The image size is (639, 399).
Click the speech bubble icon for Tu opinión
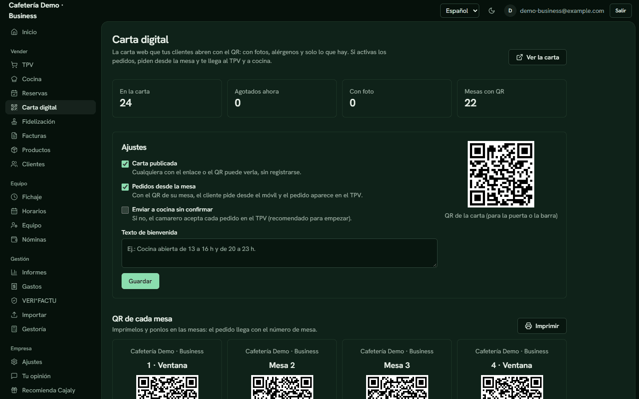pyautogui.click(x=14, y=376)
